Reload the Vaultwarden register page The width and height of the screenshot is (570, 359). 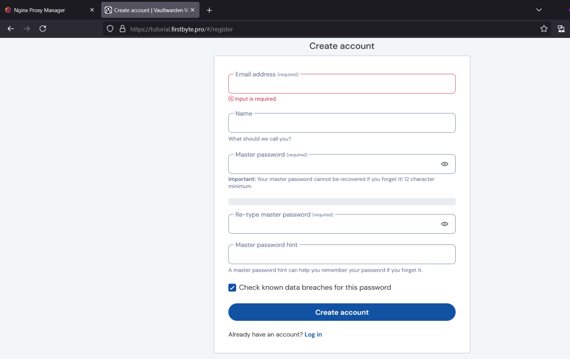click(43, 29)
